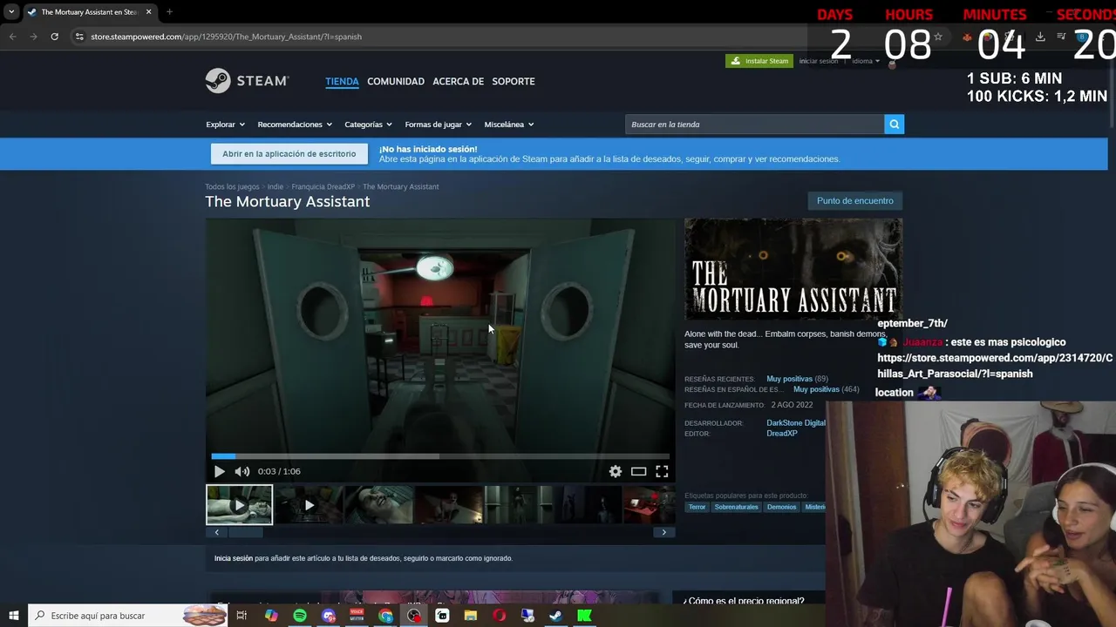Open the Punto de encuentro button
This screenshot has height=627, width=1116.
pyautogui.click(x=854, y=201)
